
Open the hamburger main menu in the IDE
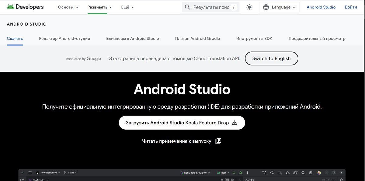pyautogui.click(x=30, y=172)
